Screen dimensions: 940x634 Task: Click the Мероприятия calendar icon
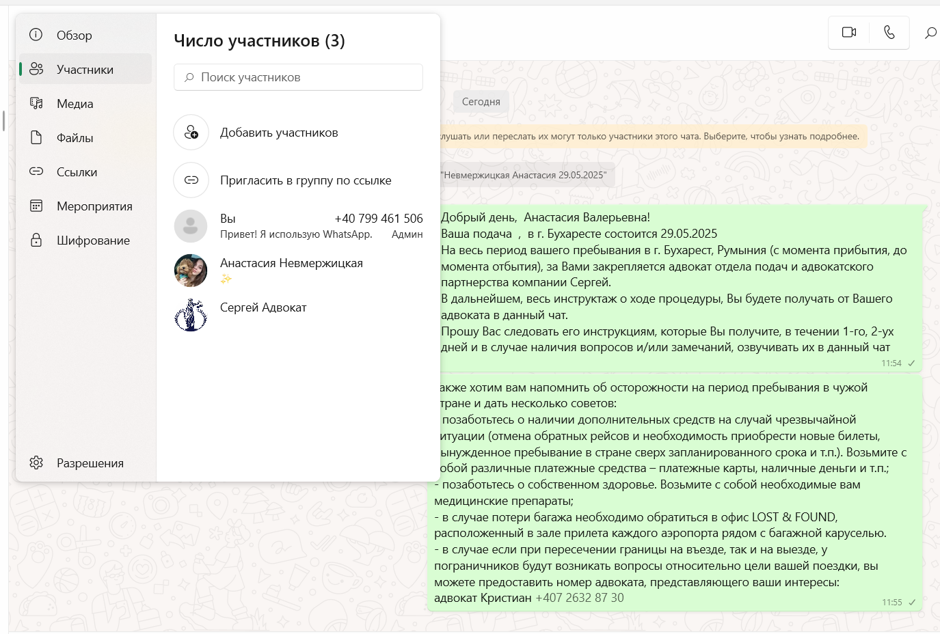coord(36,206)
